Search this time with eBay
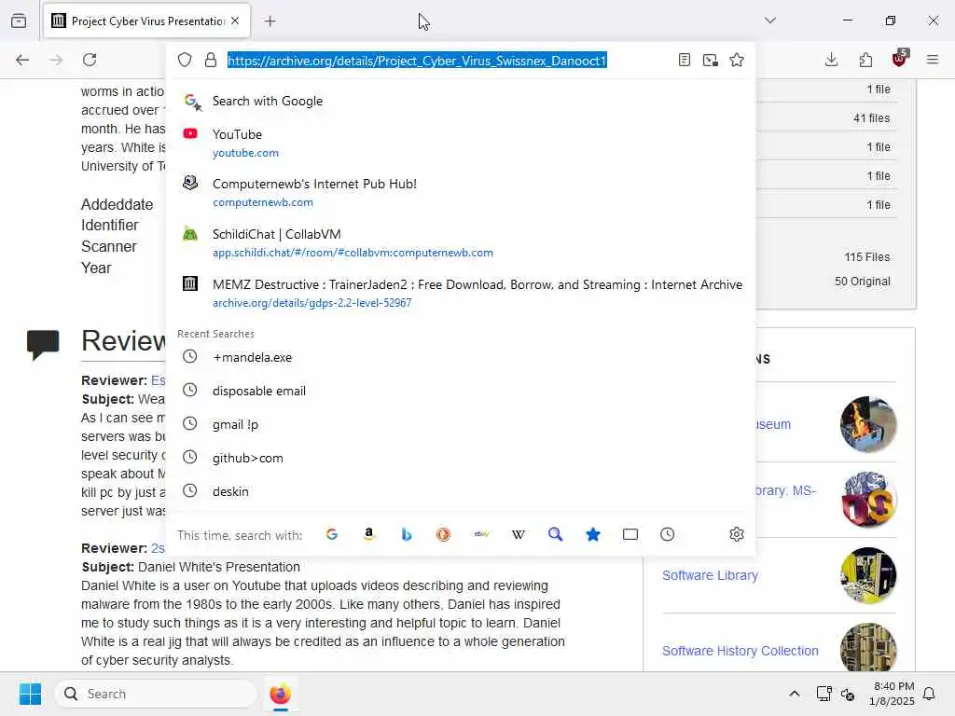Image resolution: width=955 pixels, height=716 pixels. click(481, 534)
